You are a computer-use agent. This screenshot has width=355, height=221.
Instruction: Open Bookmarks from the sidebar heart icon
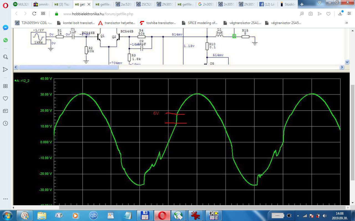tap(5, 98)
